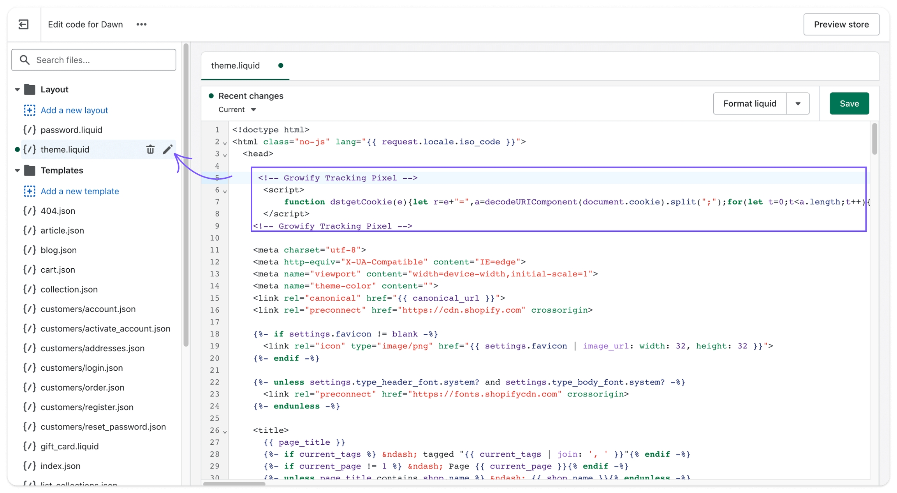Open customers/addresses.json file
Viewport: 897px width, 493px height.
coord(92,348)
